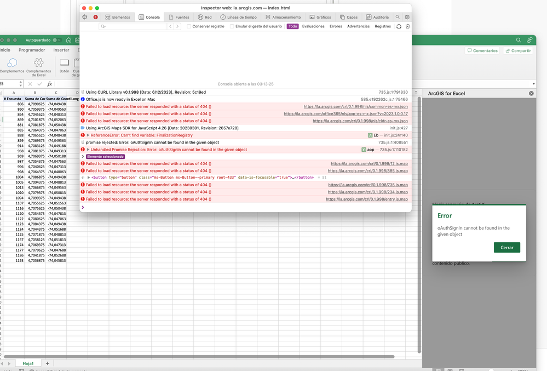Open the Auditoría tab
The image size is (547, 371).
pyautogui.click(x=377, y=17)
